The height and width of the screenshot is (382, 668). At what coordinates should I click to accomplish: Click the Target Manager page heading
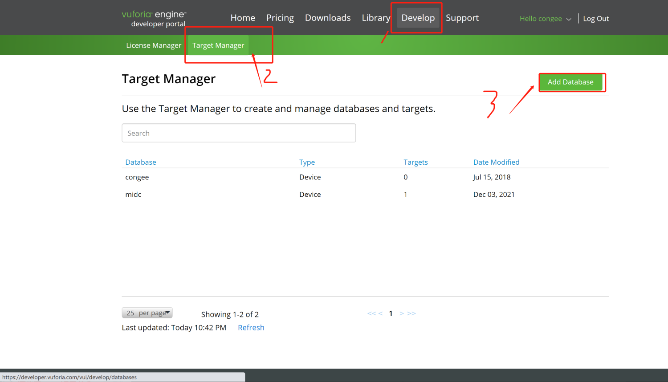coord(169,79)
